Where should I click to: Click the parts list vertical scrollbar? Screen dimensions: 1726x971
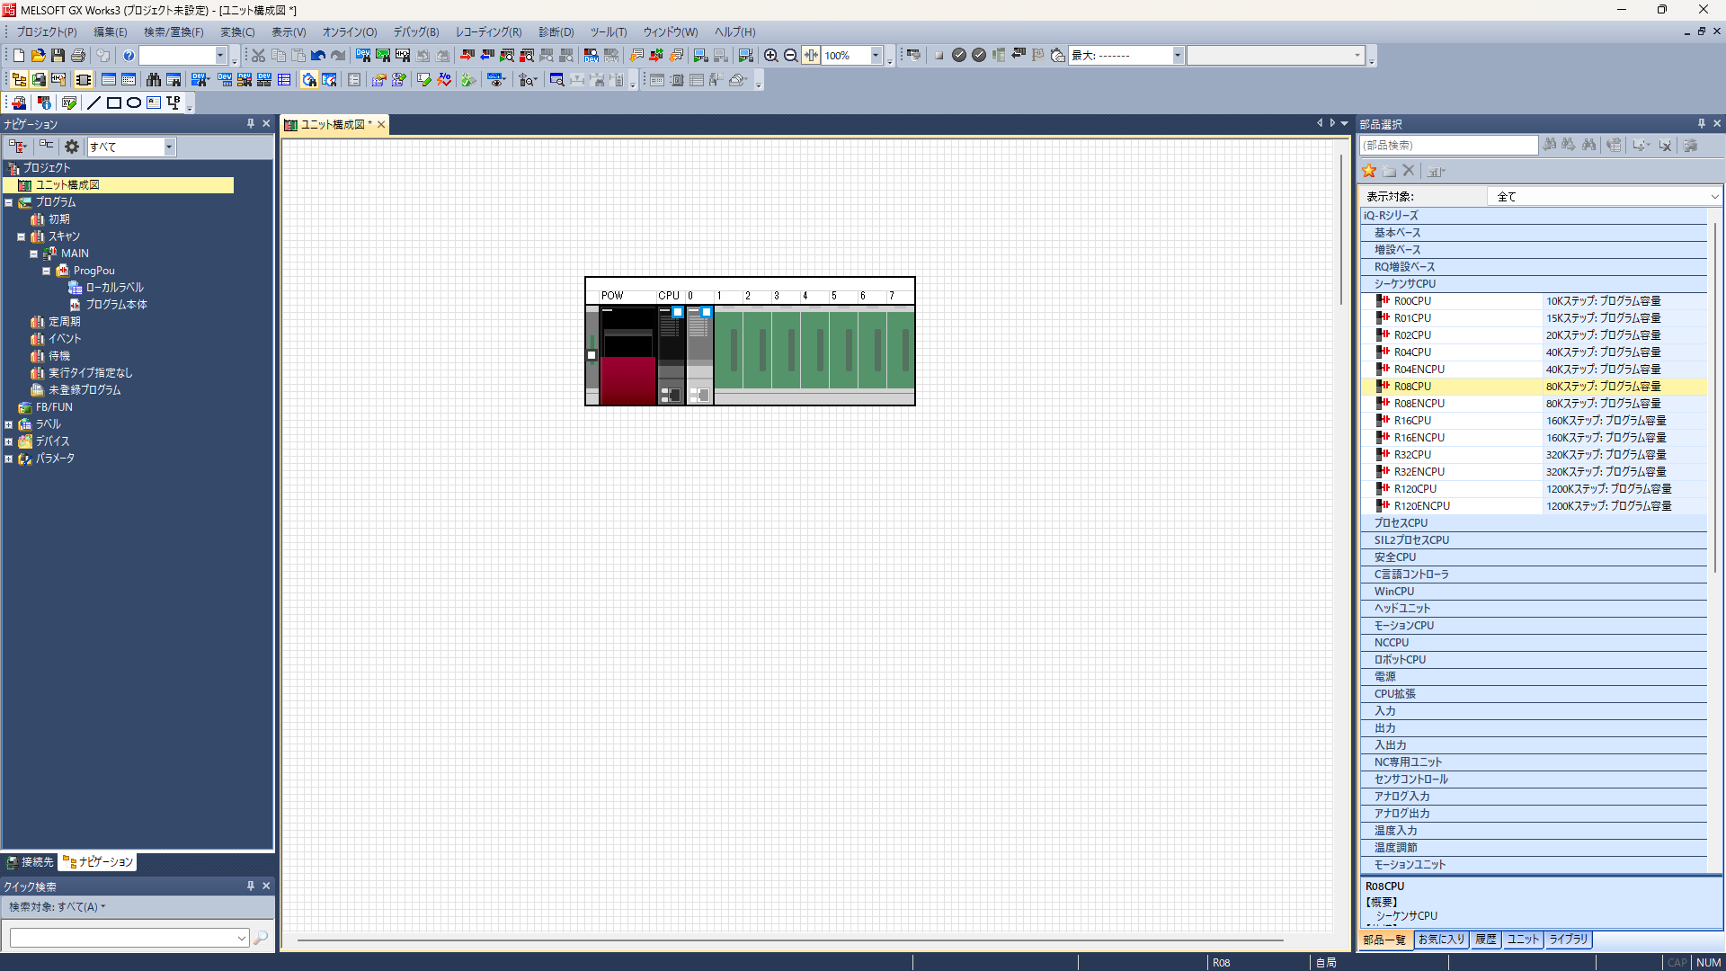(1714, 396)
